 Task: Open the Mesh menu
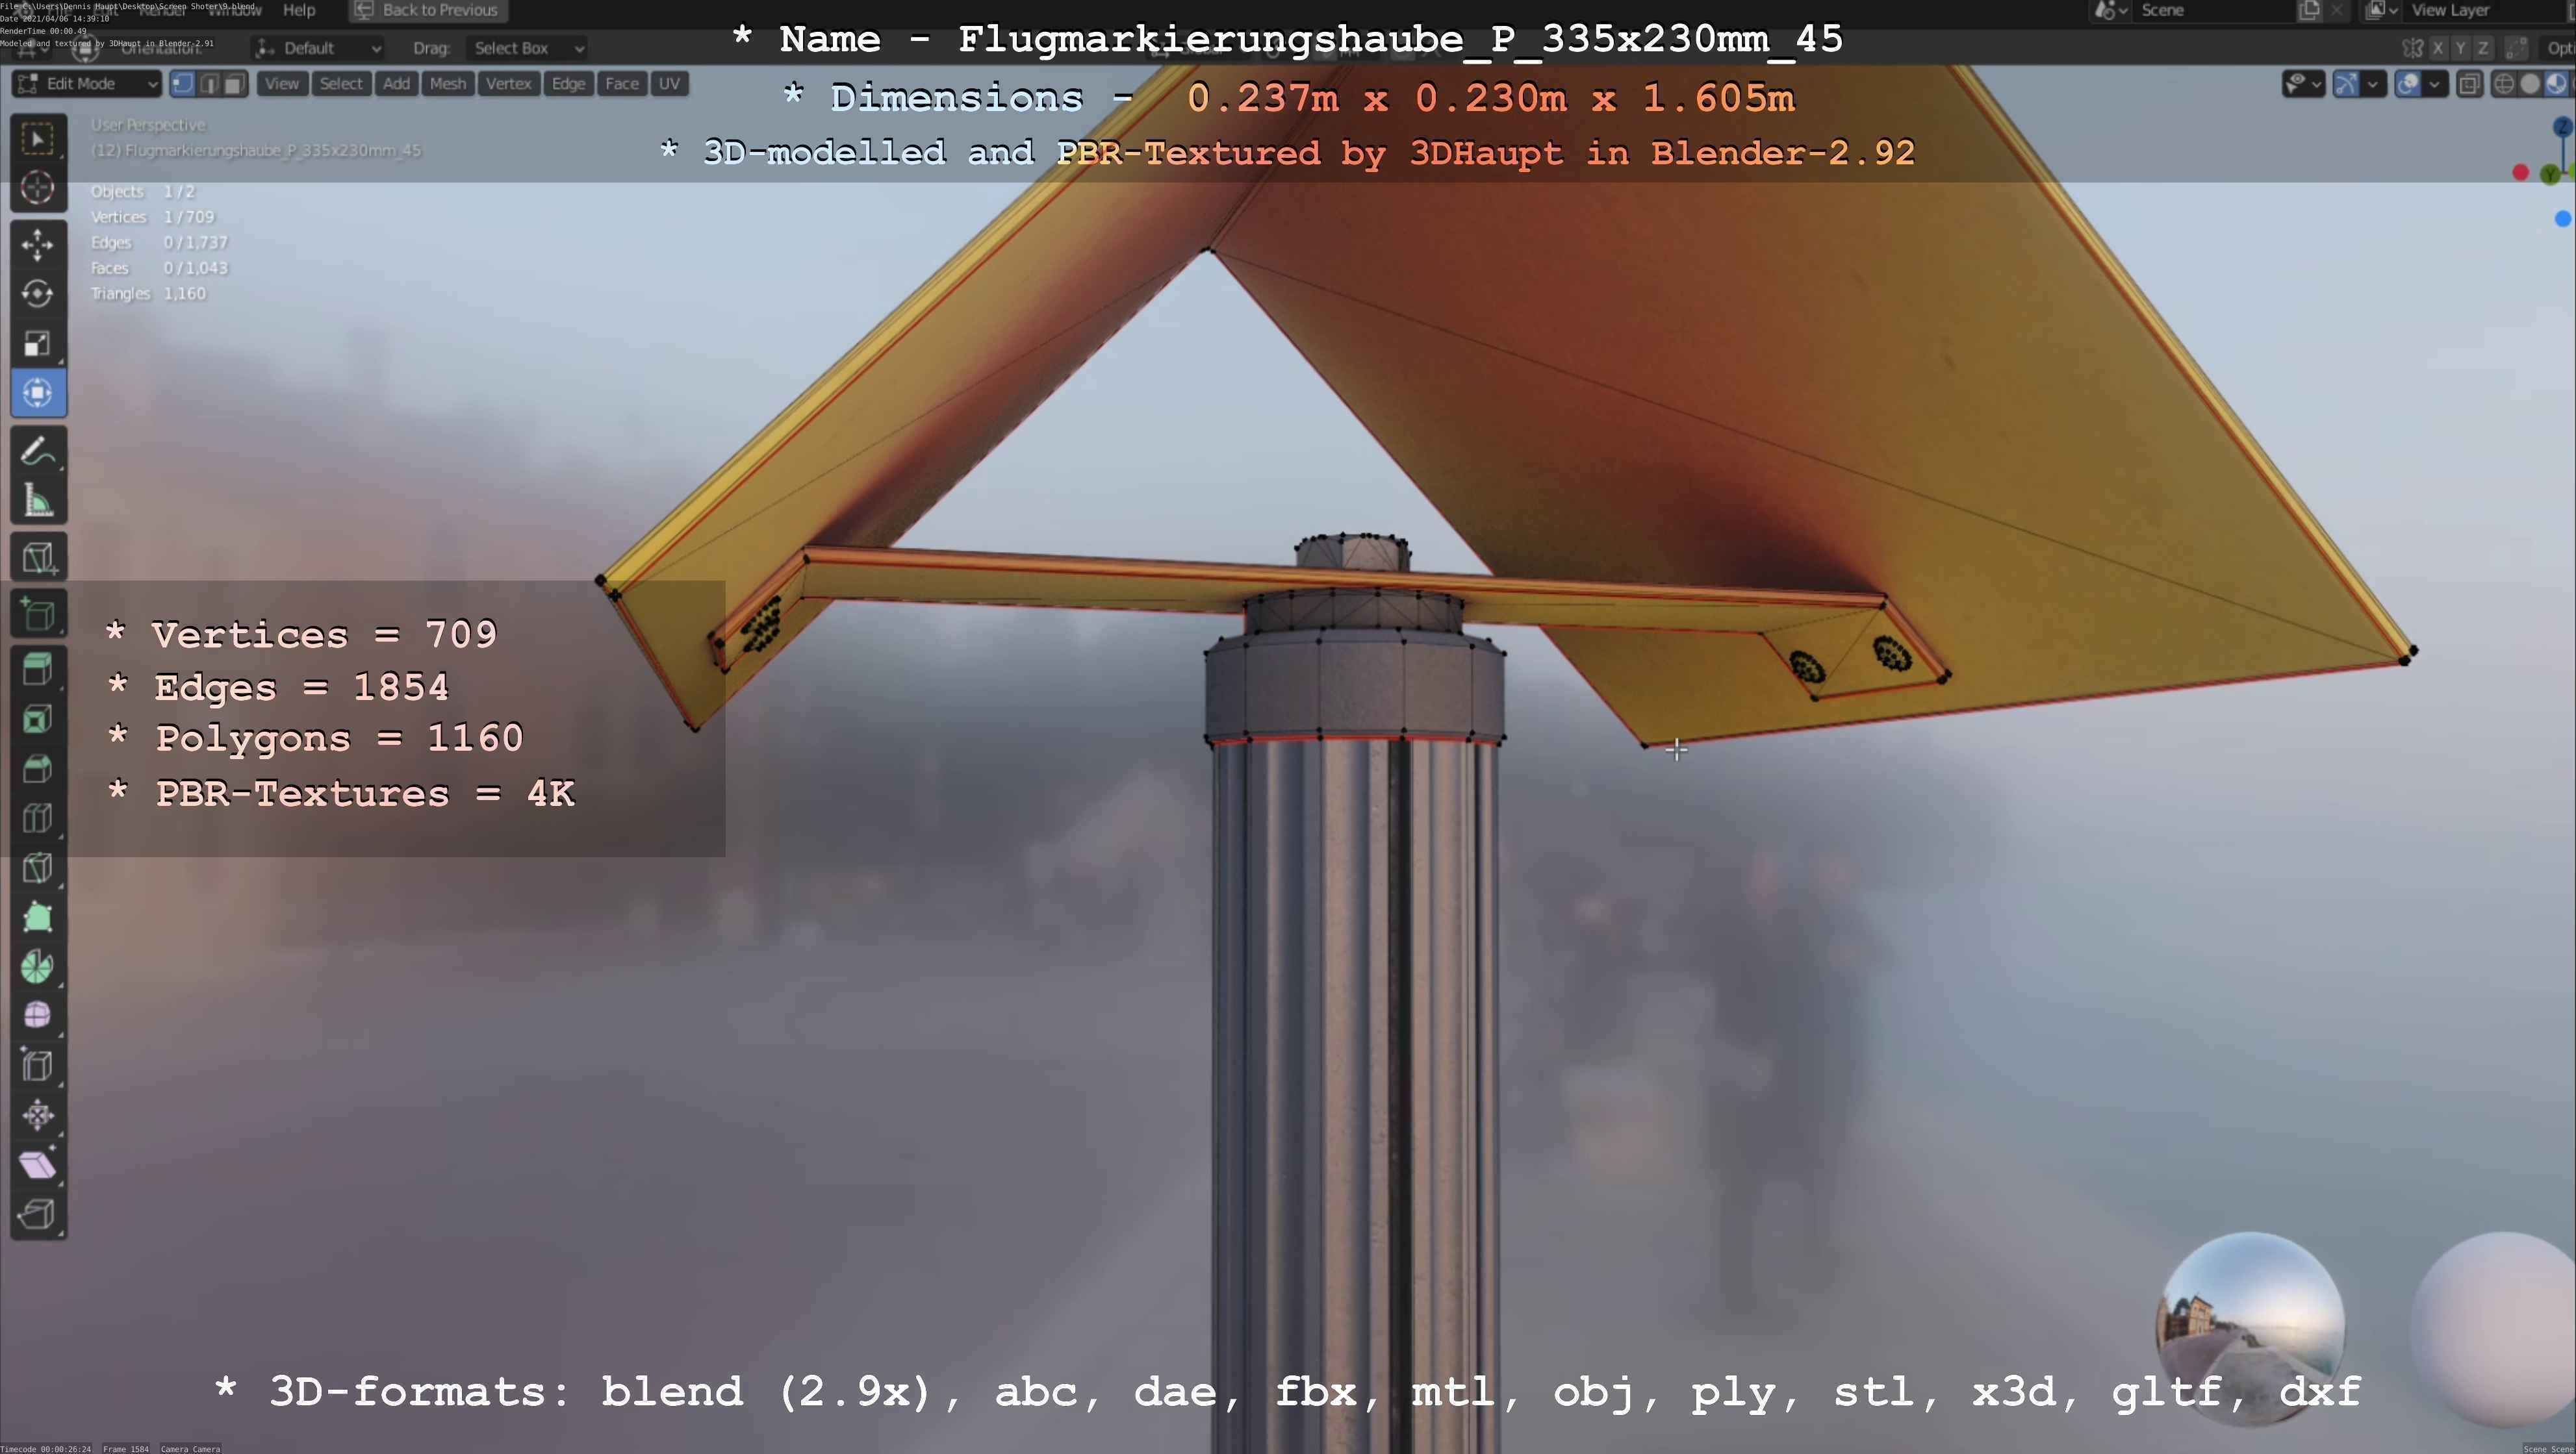[447, 84]
